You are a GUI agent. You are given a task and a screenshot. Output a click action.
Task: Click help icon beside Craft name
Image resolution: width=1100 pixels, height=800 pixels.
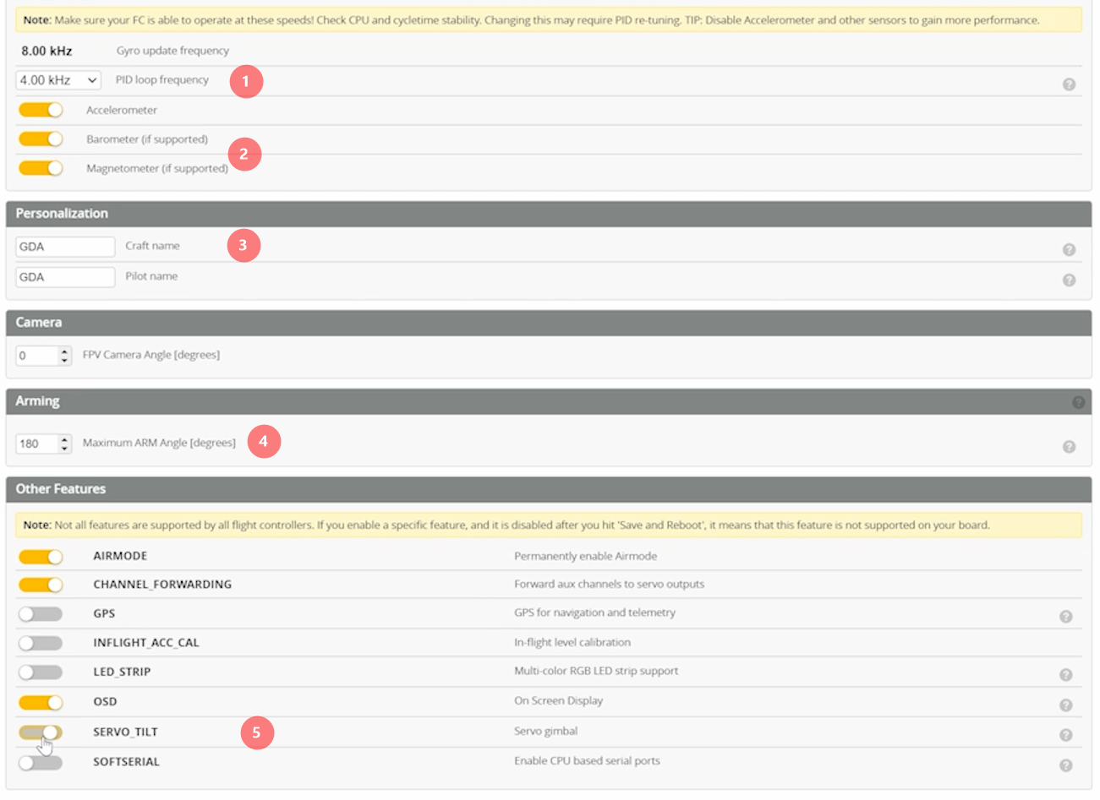[x=1069, y=250]
